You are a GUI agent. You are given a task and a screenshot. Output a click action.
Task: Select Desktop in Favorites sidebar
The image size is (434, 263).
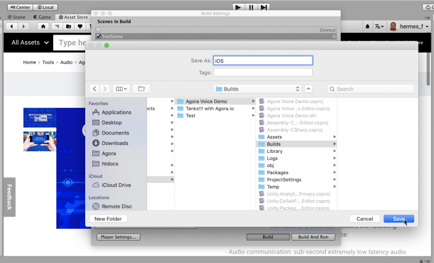coord(112,123)
